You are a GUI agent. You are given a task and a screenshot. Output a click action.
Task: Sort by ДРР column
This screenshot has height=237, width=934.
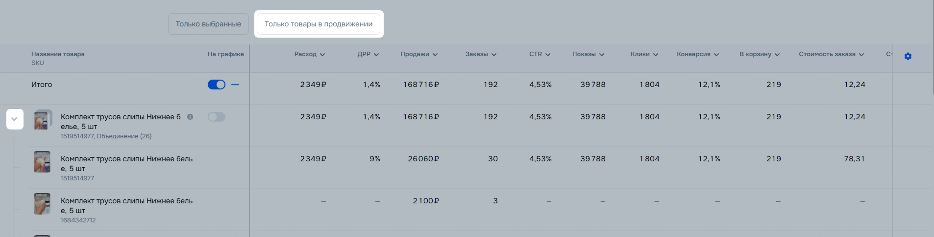(368, 54)
